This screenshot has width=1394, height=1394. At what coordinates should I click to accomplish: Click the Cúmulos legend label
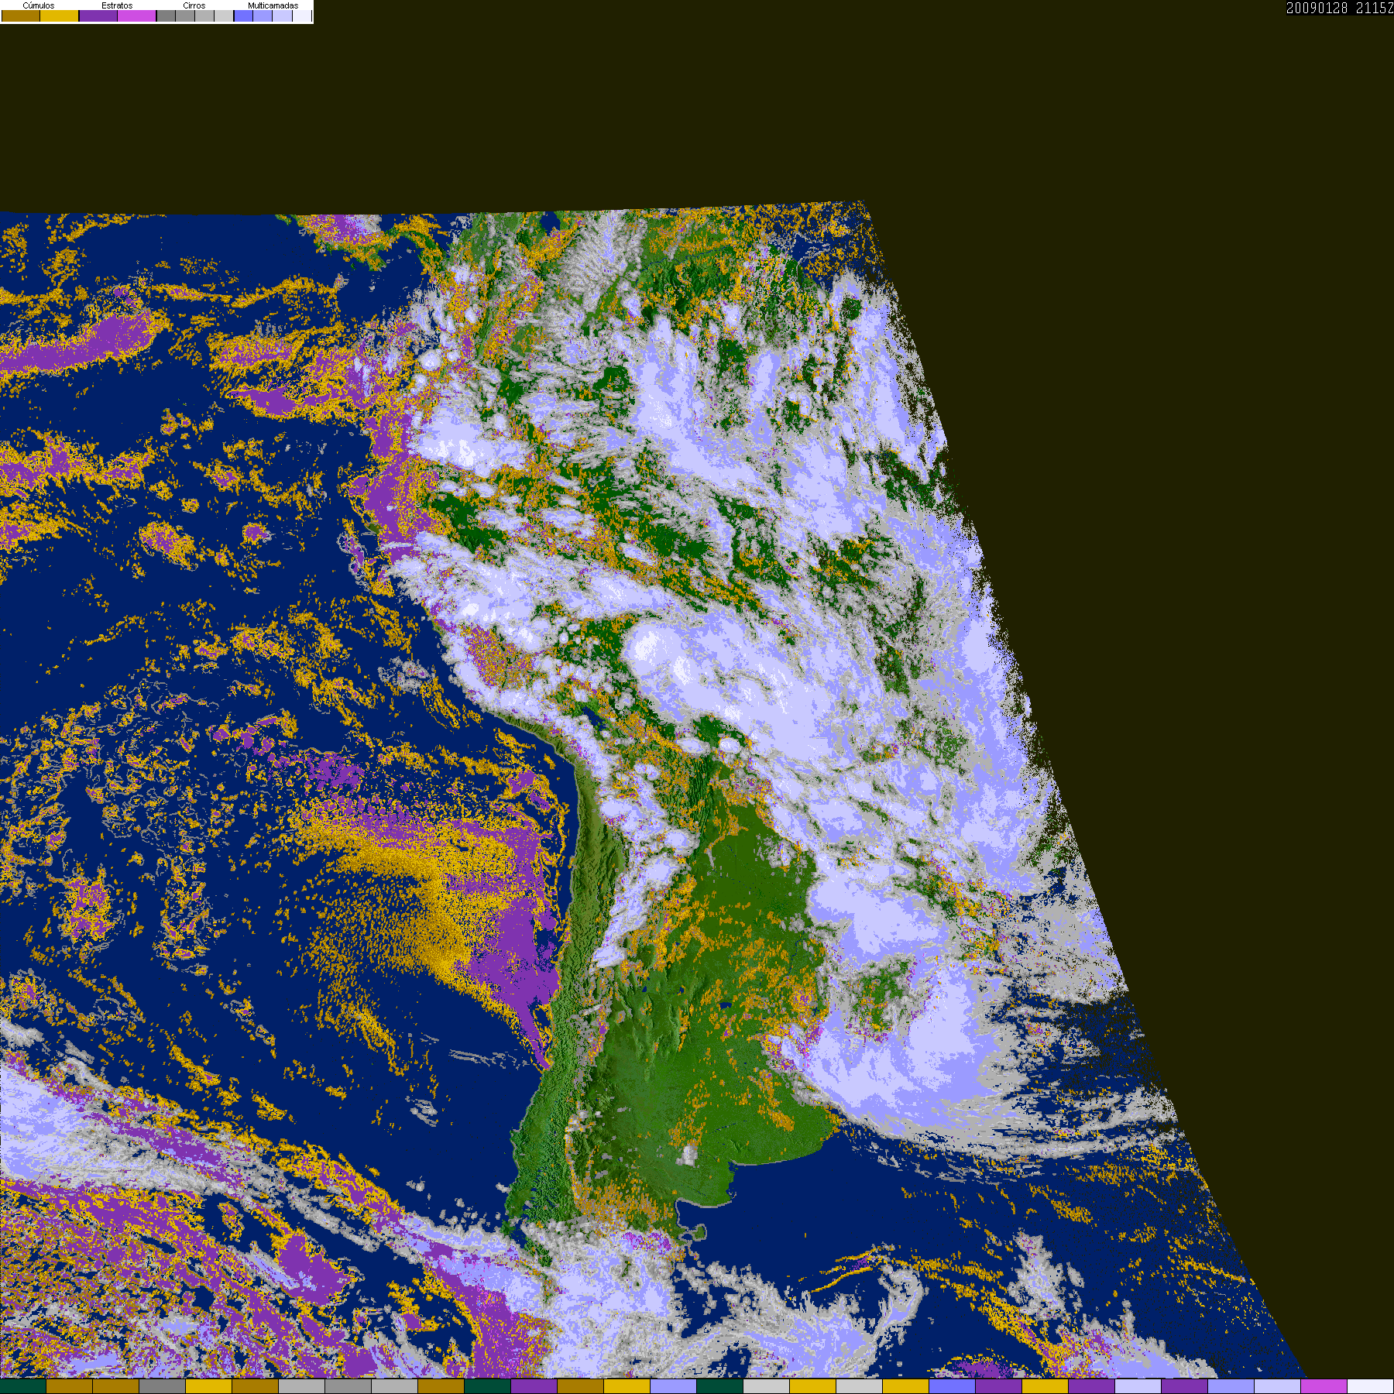coord(39,5)
